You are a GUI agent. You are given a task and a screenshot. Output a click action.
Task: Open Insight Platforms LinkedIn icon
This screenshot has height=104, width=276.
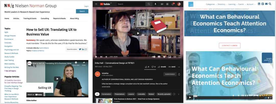tap(259, 4)
